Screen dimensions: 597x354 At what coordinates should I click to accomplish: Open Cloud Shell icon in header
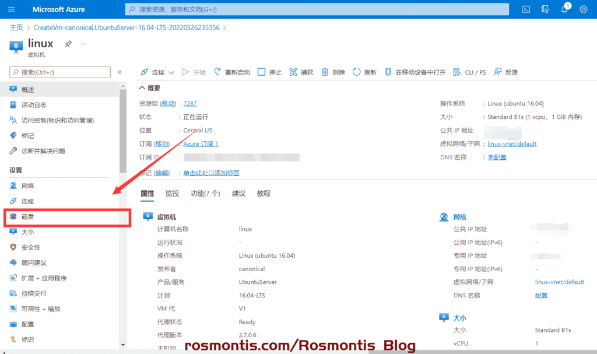(x=526, y=9)
